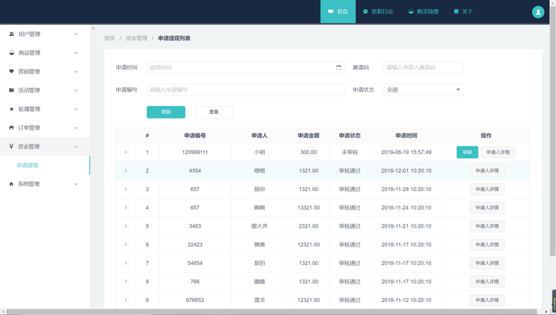Open the 购买续费 top menu
This screenshot has height=315, width=556.
click(x=423, y=12)
